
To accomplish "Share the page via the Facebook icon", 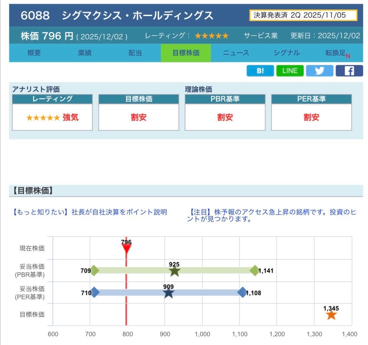I will point(349,70).
